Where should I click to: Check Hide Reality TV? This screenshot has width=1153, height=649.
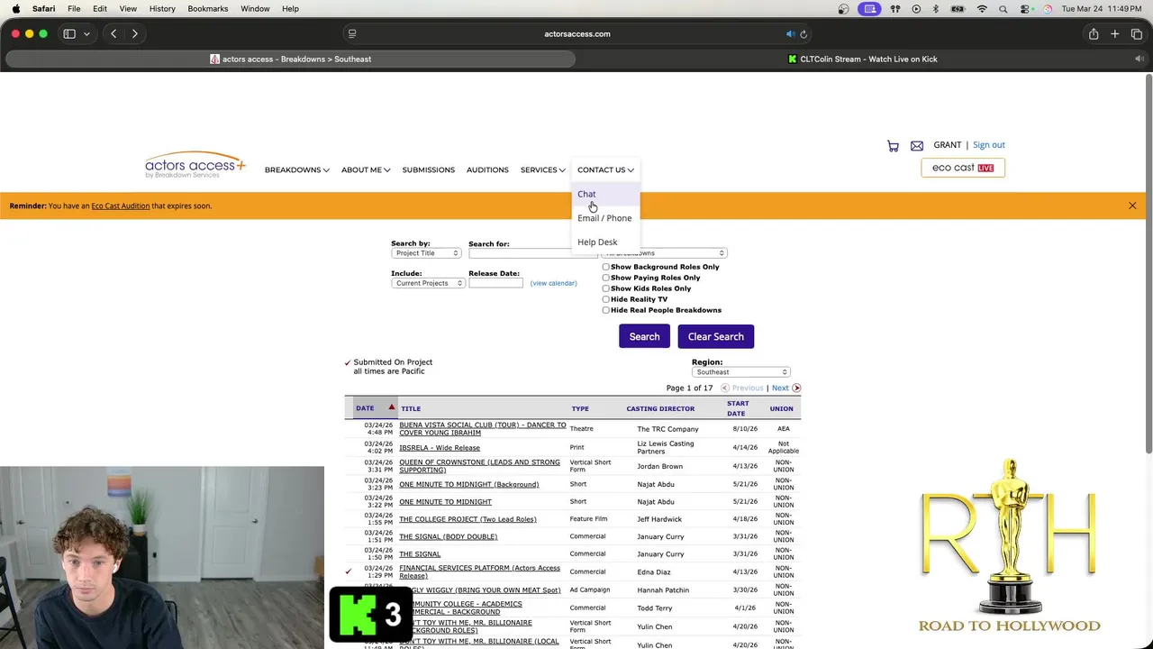pos(606,299)
